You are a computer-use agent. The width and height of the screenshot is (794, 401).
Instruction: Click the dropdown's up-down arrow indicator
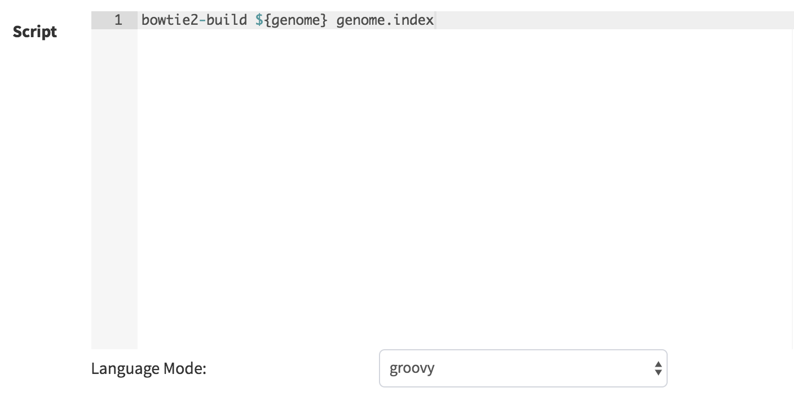pyautogui.click(x=658, y=369)
